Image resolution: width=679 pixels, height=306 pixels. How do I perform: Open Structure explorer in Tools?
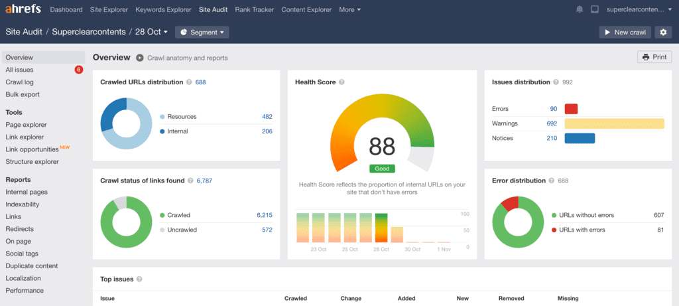32,161
